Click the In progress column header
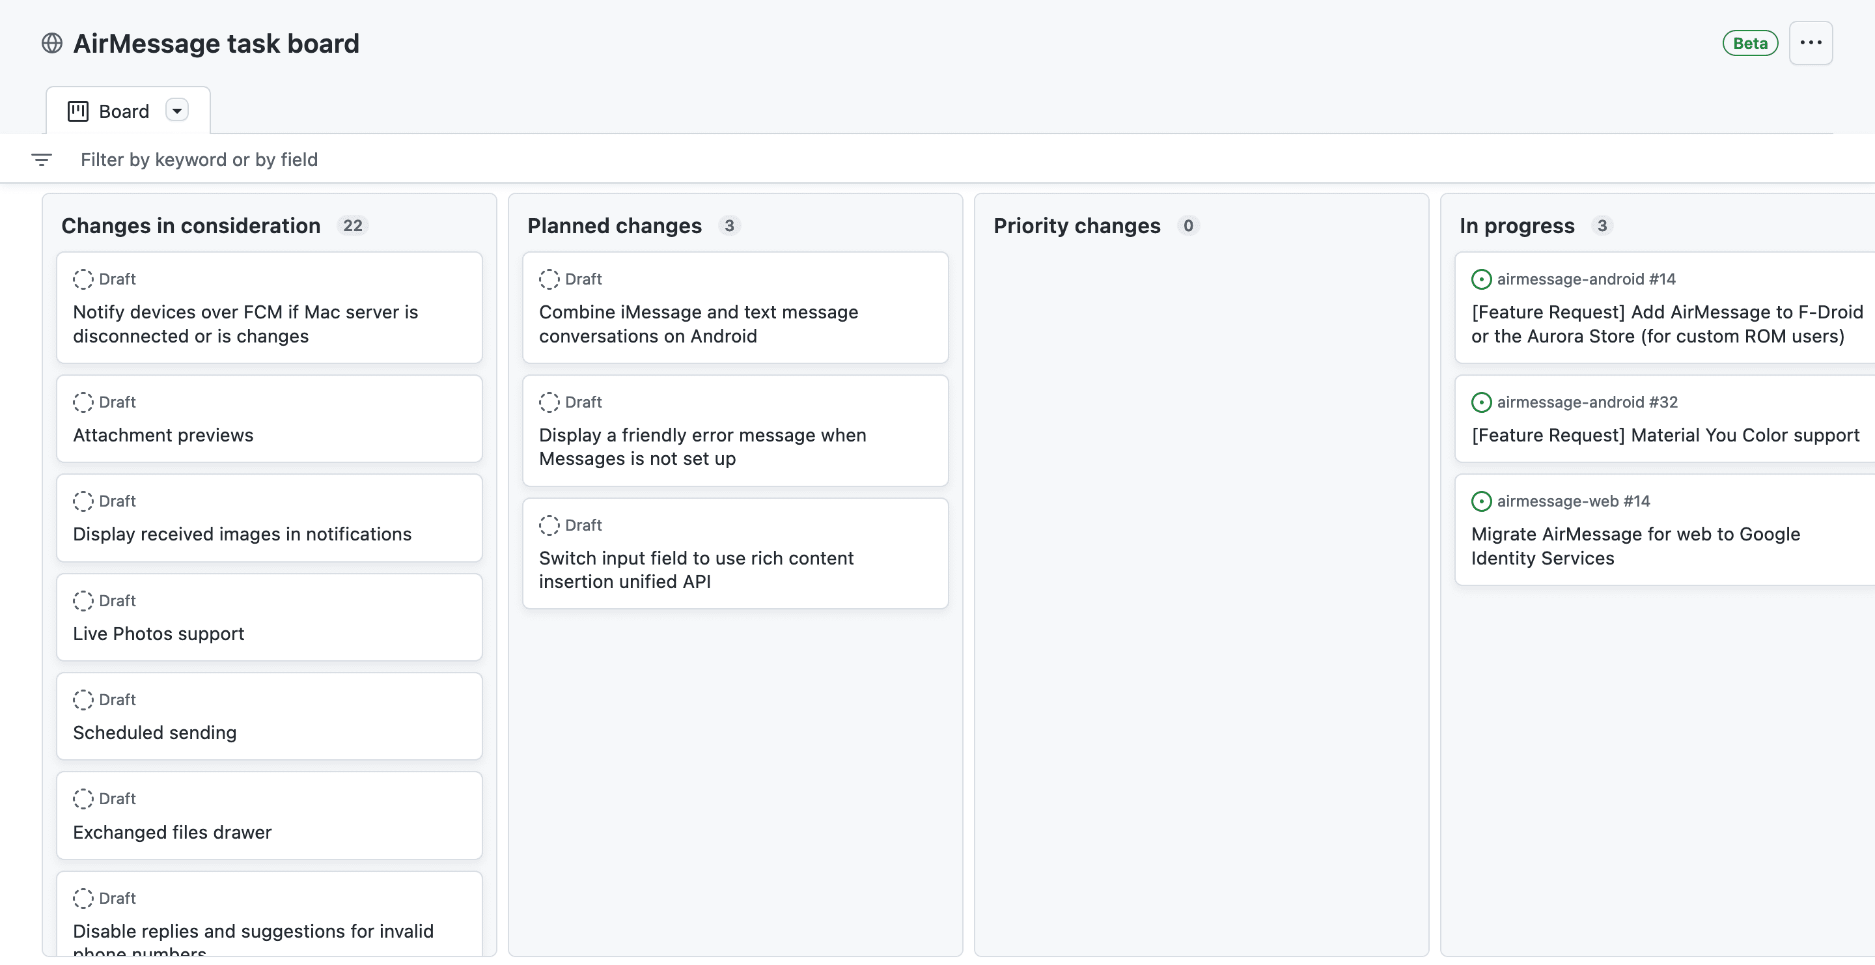This screenshot has width=1875, height=965. [x=1517, y=225]
